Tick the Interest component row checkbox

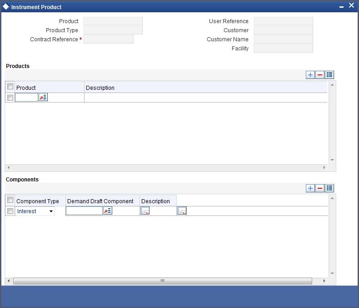click(10, 211)
